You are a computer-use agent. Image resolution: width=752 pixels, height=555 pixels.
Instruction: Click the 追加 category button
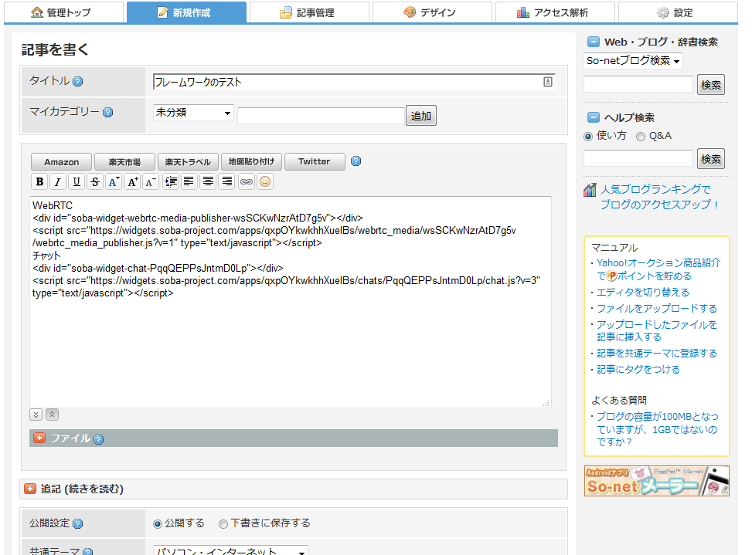point(421,116)
